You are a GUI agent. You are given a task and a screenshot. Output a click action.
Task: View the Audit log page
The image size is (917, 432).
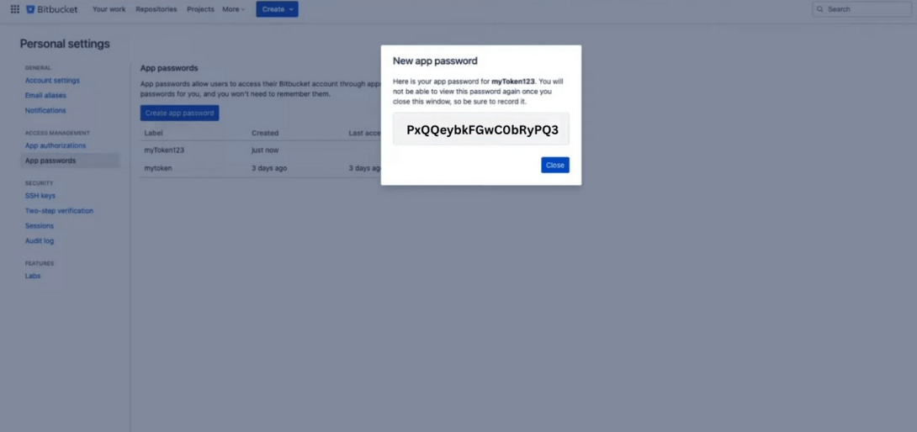point(40,241)
